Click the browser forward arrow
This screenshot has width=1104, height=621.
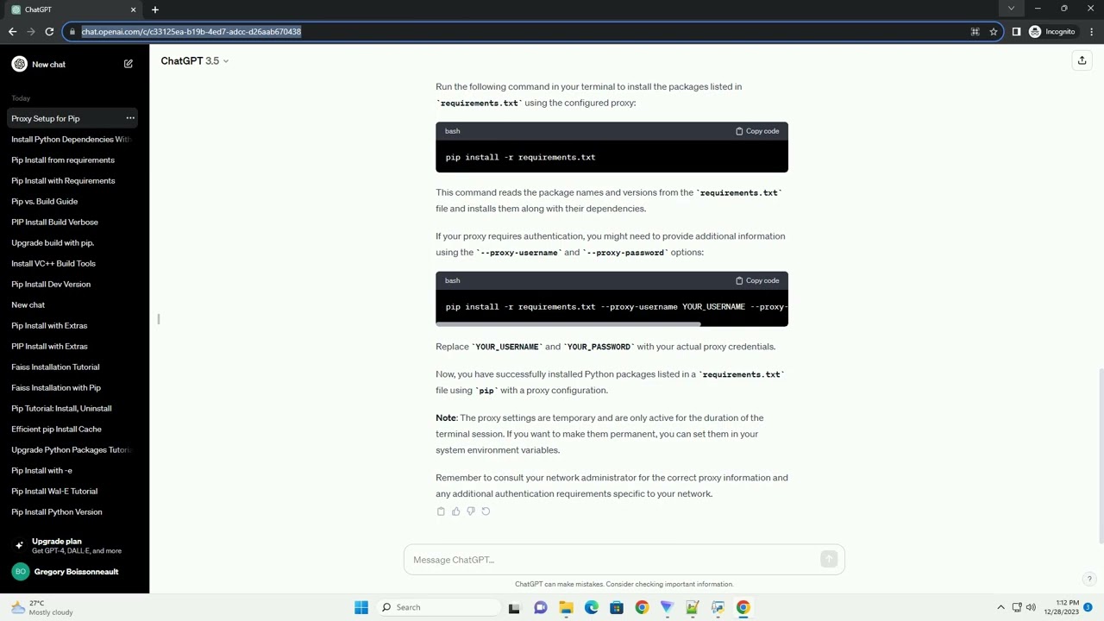[31, 32]
